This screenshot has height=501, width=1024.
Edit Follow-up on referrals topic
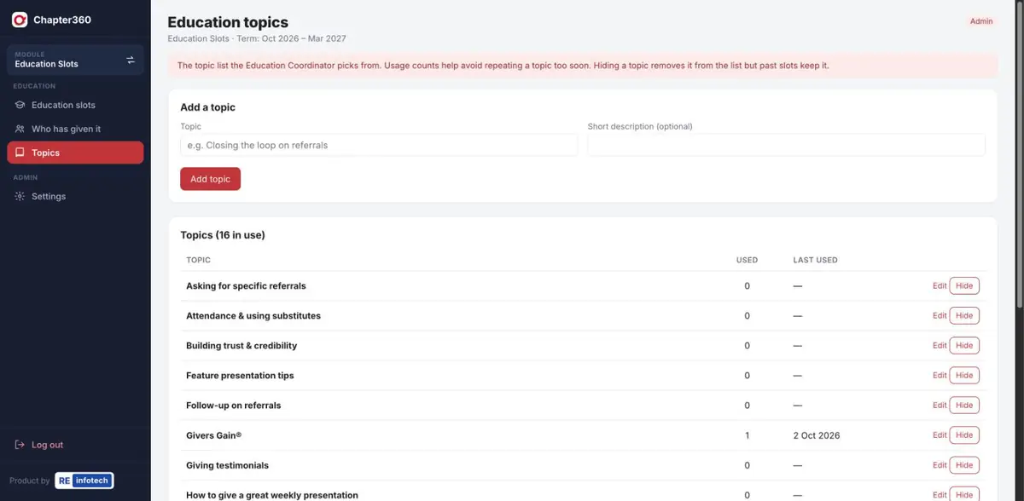pos(940,406)
